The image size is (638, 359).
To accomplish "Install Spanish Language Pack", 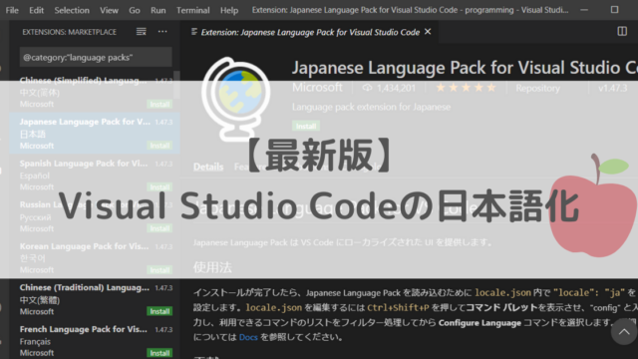I will click(159, 187).
